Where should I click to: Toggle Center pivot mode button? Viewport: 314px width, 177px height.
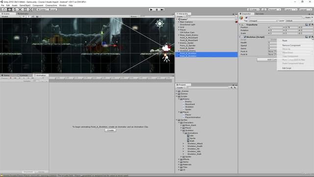coord(41,9)
